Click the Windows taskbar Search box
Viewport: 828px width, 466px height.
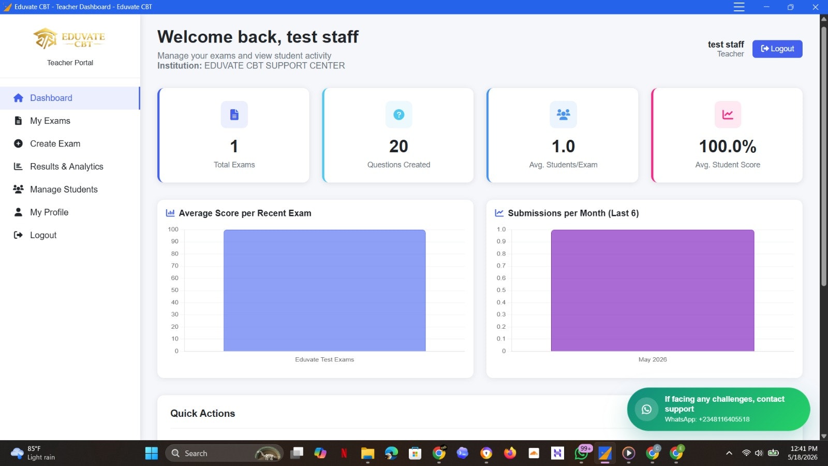[224, 453]
